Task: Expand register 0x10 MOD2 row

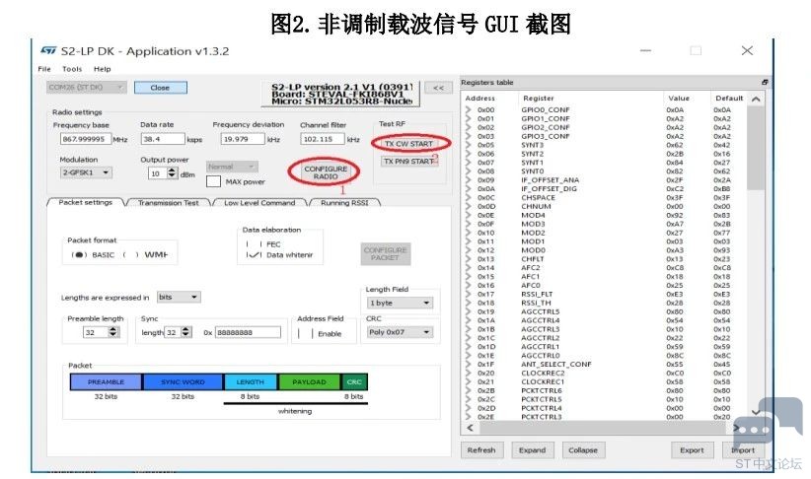Action: click(468, 233)
